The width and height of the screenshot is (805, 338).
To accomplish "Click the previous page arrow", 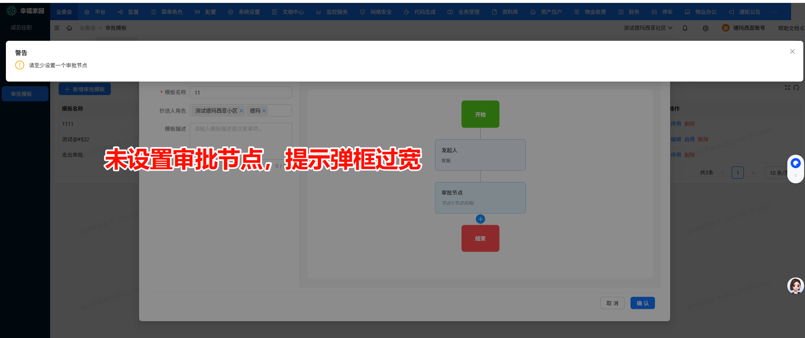I will tap(722, 173).
